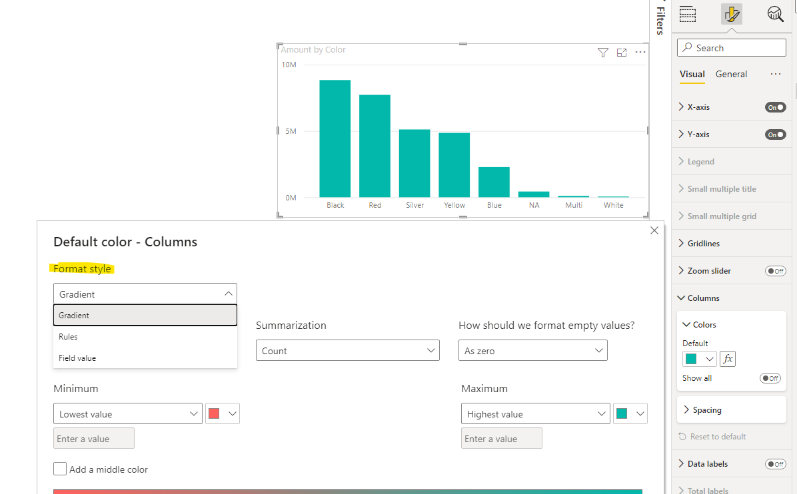The height and width of the screenshot is (494, 797).
Task: Open the empty values As zero dropdown
Action: [x=532, y=351]
